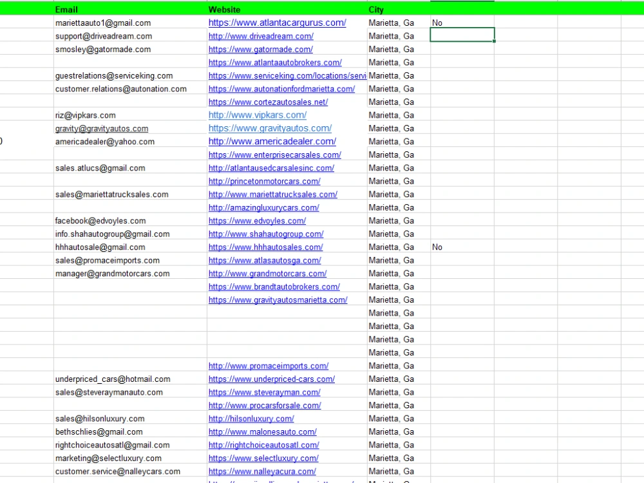Open the americadealer.com link
The image size is (644, 483).
(x=272, y=141)
